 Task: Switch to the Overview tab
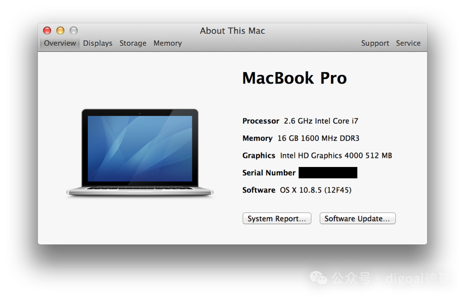click(x=60, y=43)
